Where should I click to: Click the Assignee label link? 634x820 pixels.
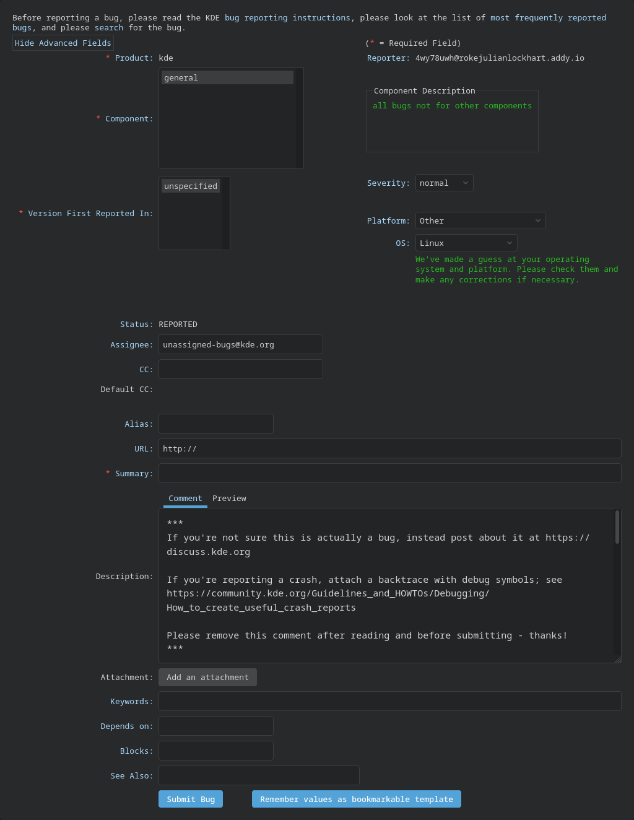(x=131, y=344)
